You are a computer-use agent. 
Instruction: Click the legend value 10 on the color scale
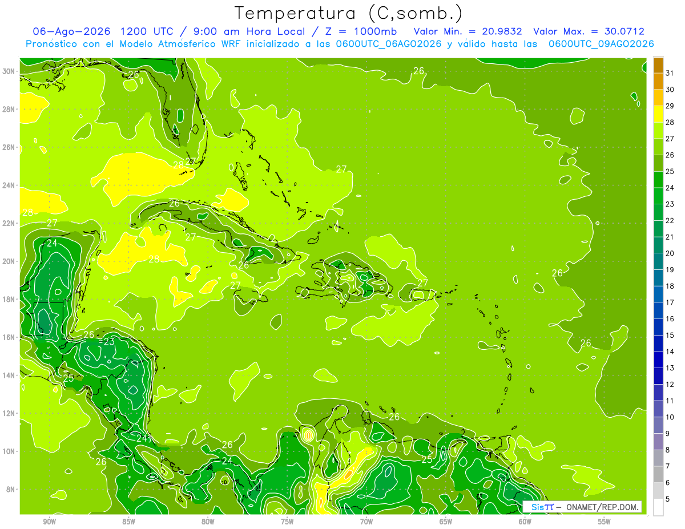click(x=670, y=417)
